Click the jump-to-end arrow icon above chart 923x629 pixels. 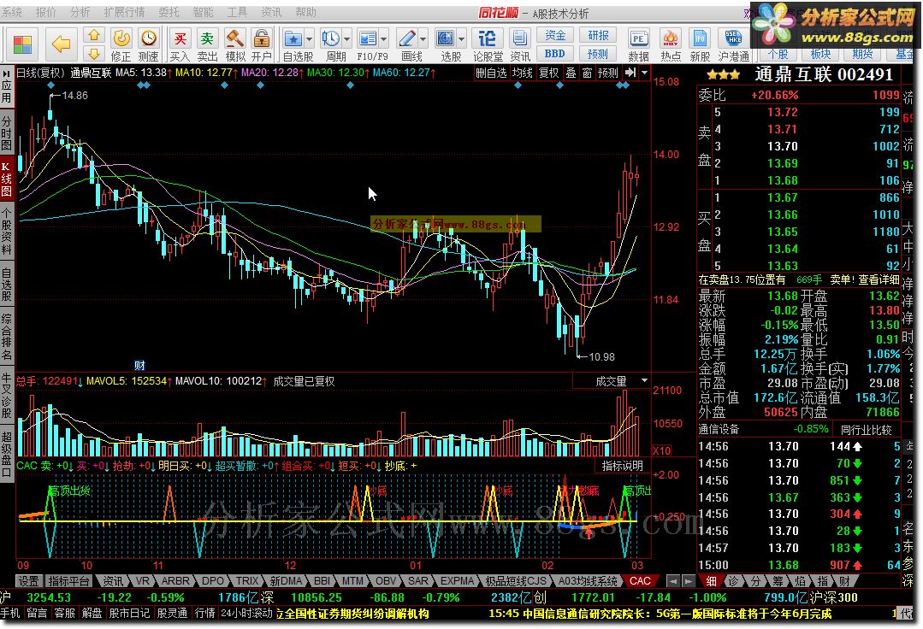coord(630,73)
